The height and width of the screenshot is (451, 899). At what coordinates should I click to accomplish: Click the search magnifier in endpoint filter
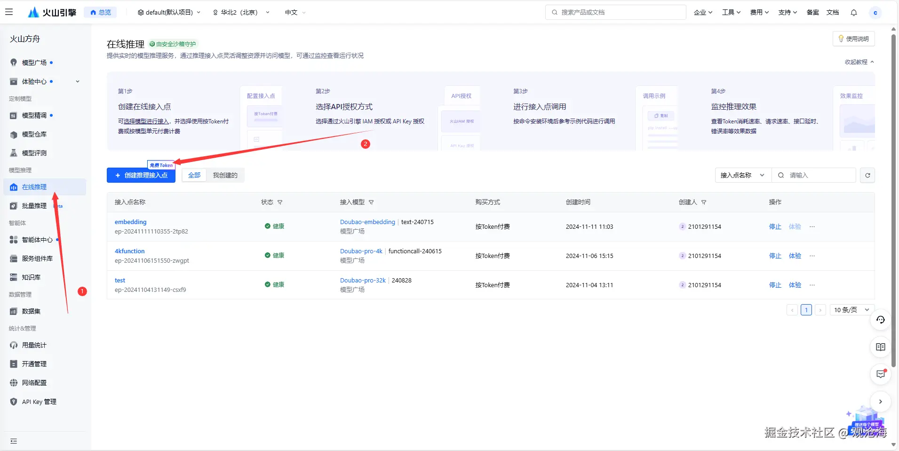click(x=781, y=175)
